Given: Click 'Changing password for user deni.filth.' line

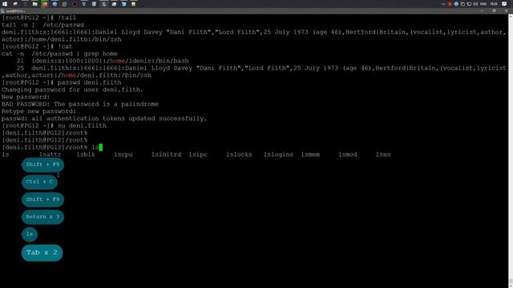Looking at the screenshot, I should [x=72, y=90].
